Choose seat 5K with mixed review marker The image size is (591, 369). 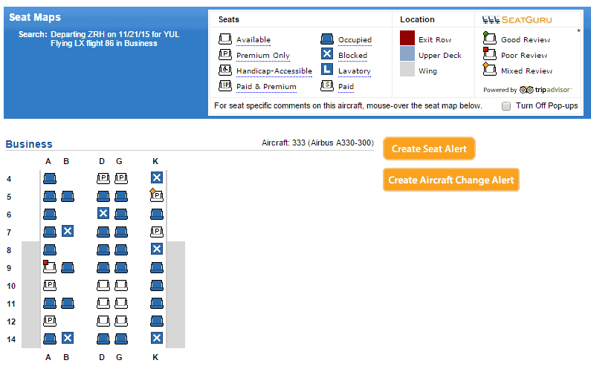[x=156, y=196]
